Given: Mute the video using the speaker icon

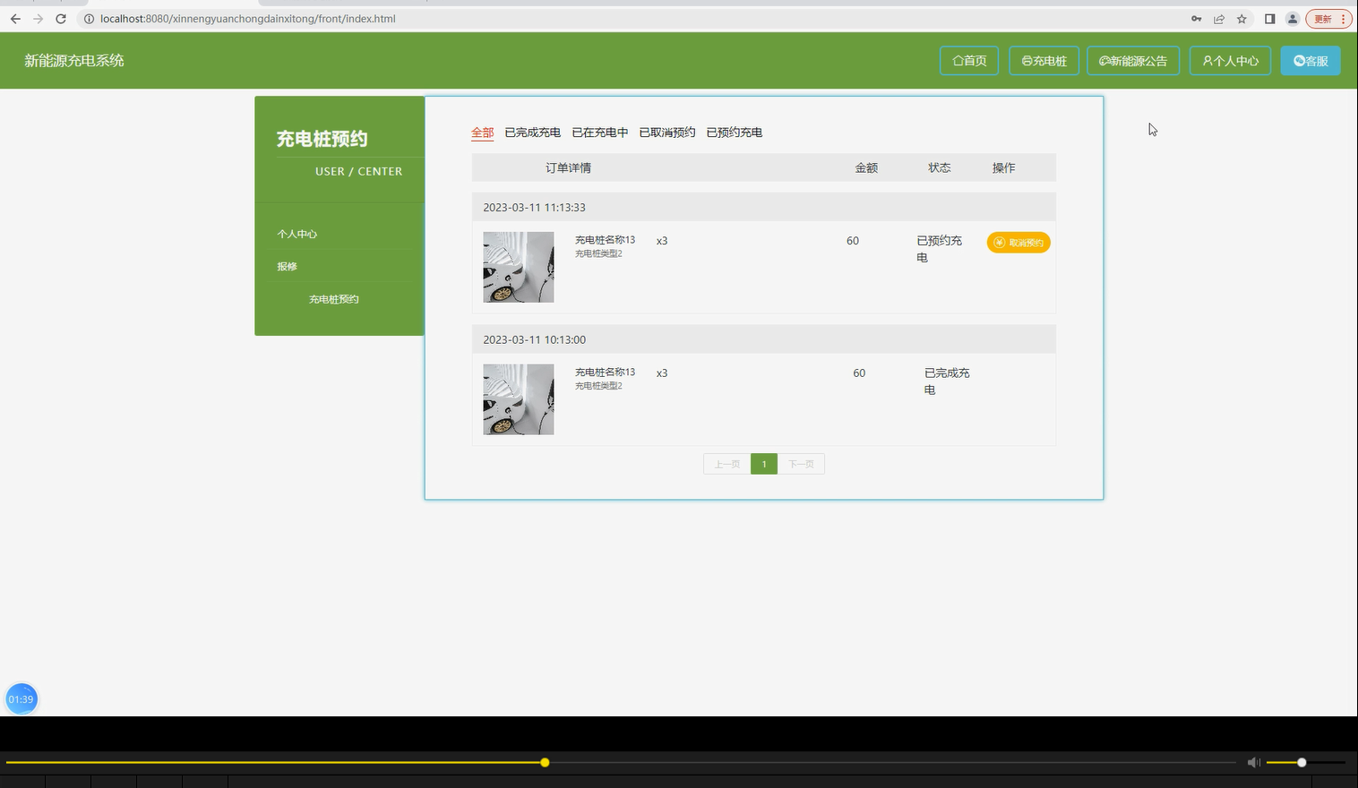Looking at the screenshot, I should (x=1253, y=761).
